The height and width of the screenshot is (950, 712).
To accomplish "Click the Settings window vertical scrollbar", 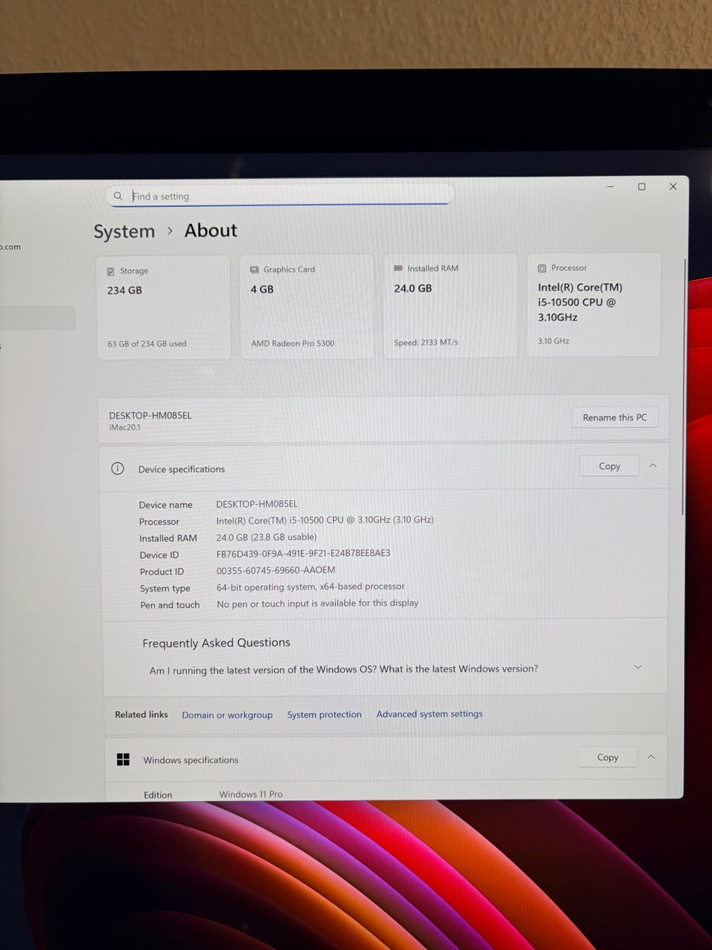I will [683, 387].
